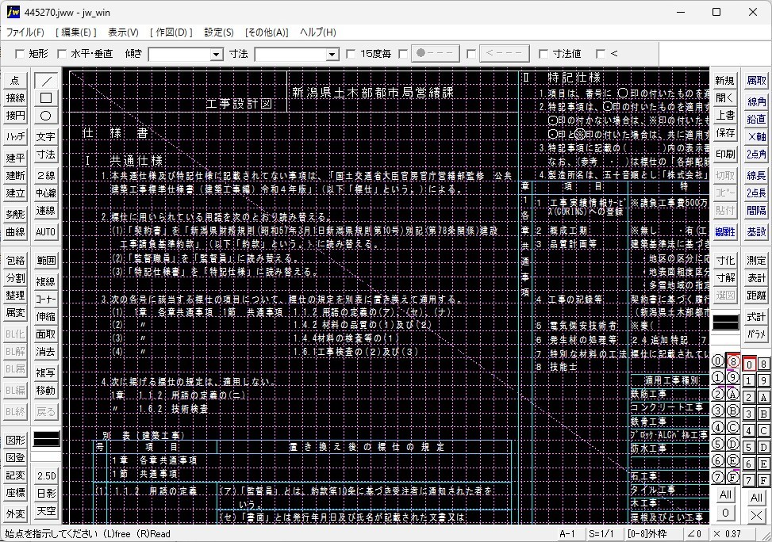
Task: Check the 15度毎 option
Action: coord(351,54)
